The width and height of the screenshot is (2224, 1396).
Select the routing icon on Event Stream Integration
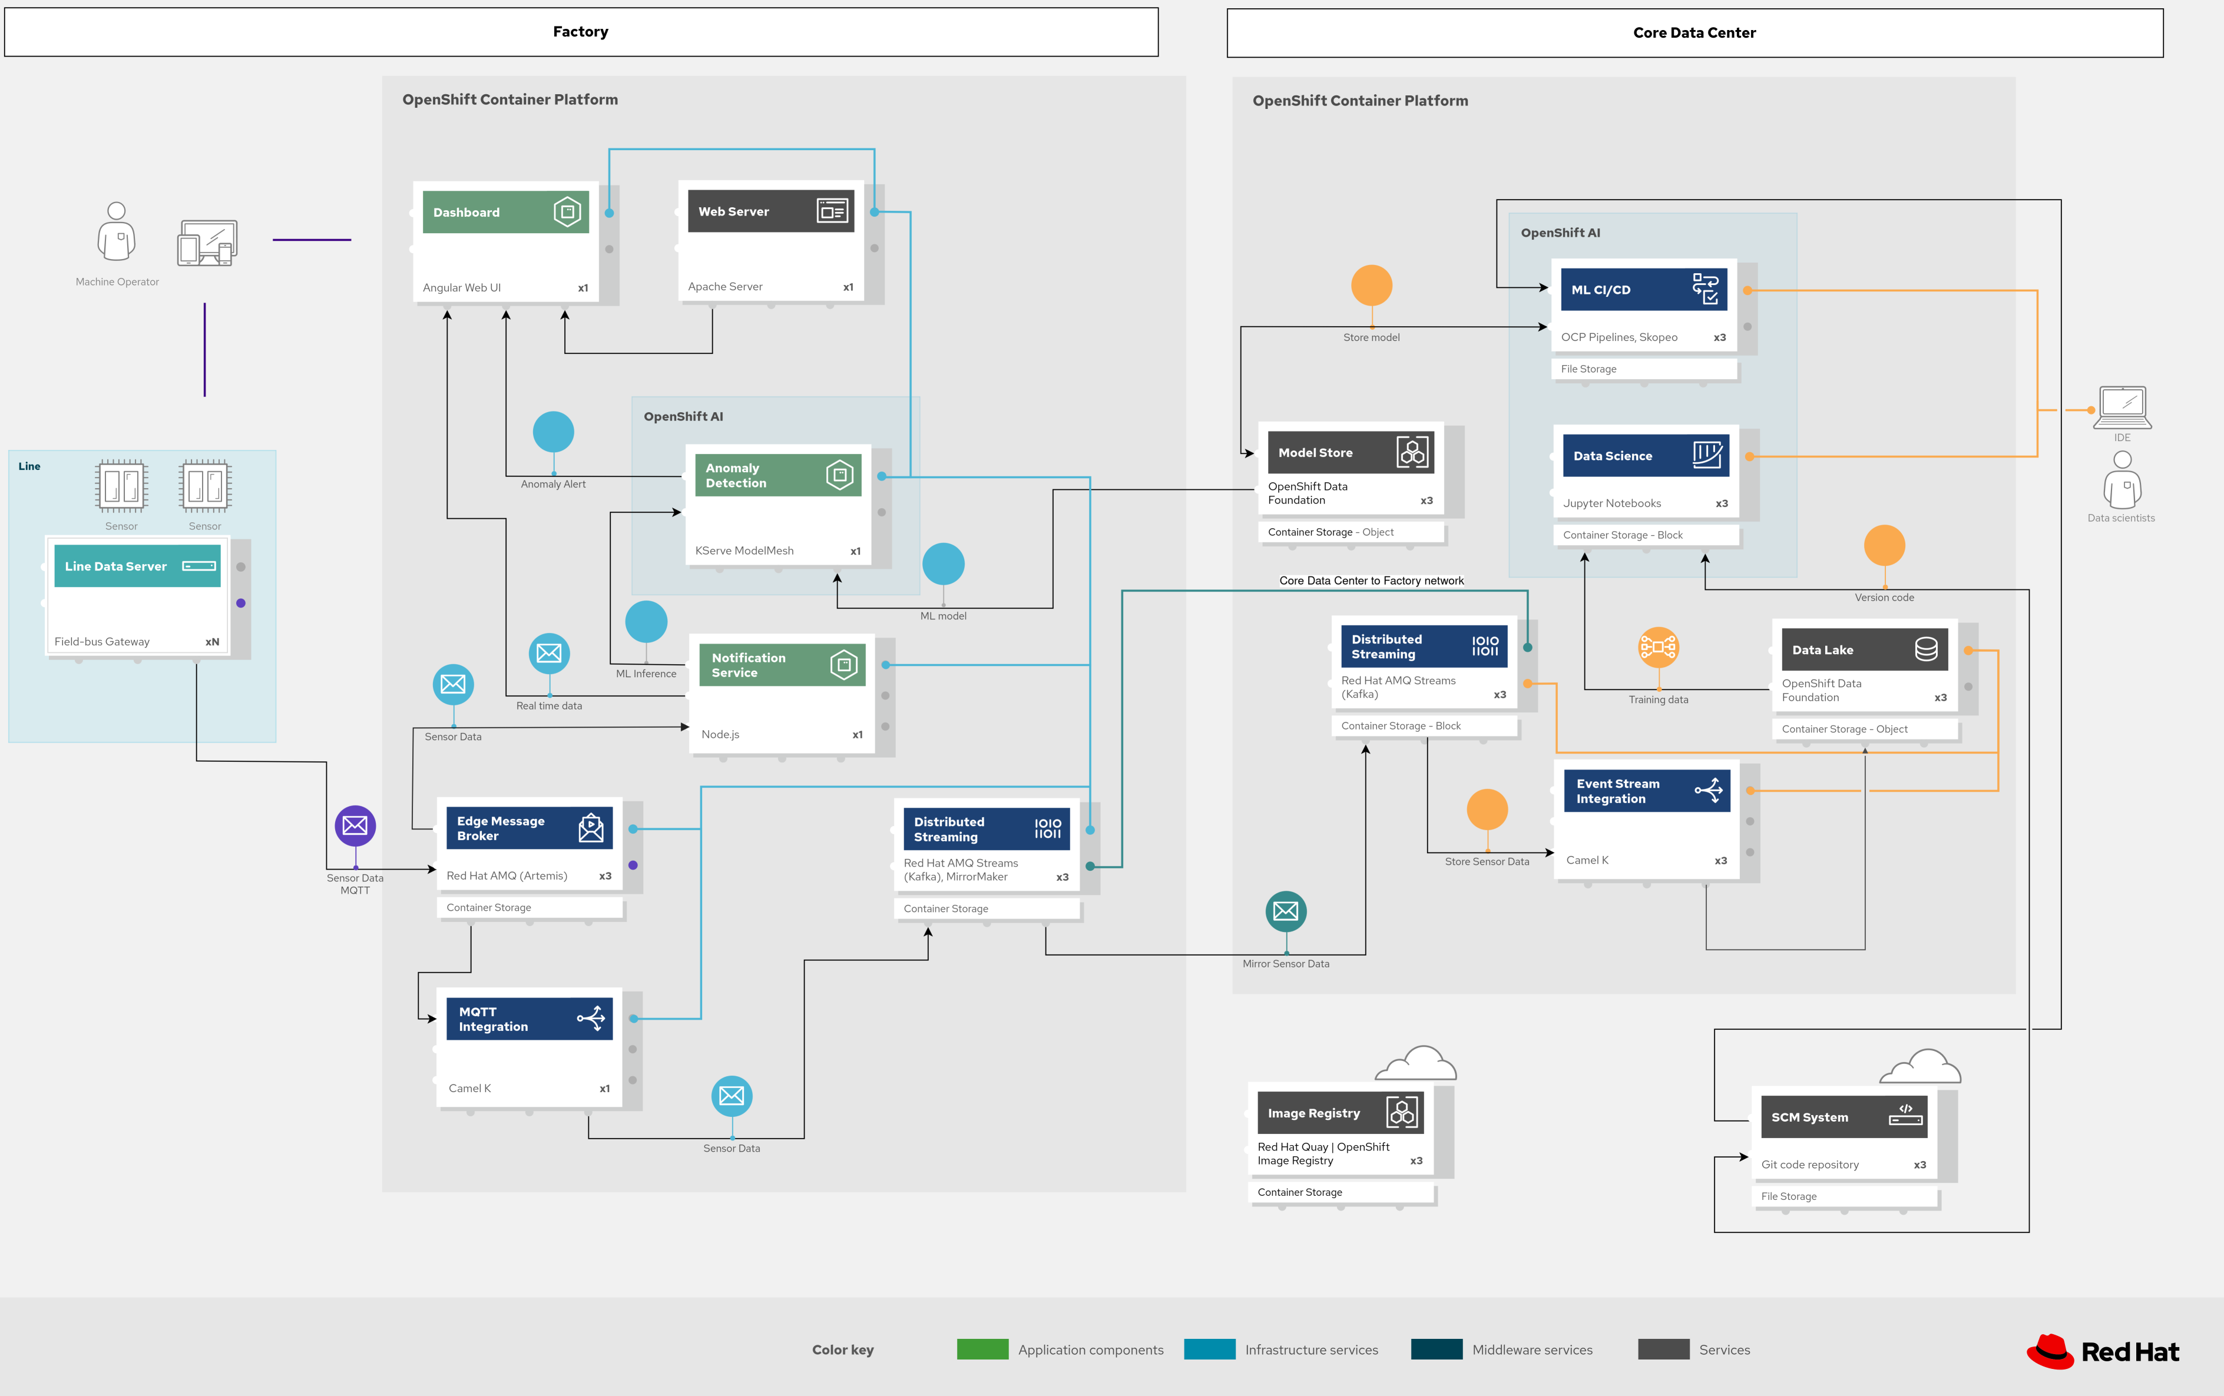1710,790
